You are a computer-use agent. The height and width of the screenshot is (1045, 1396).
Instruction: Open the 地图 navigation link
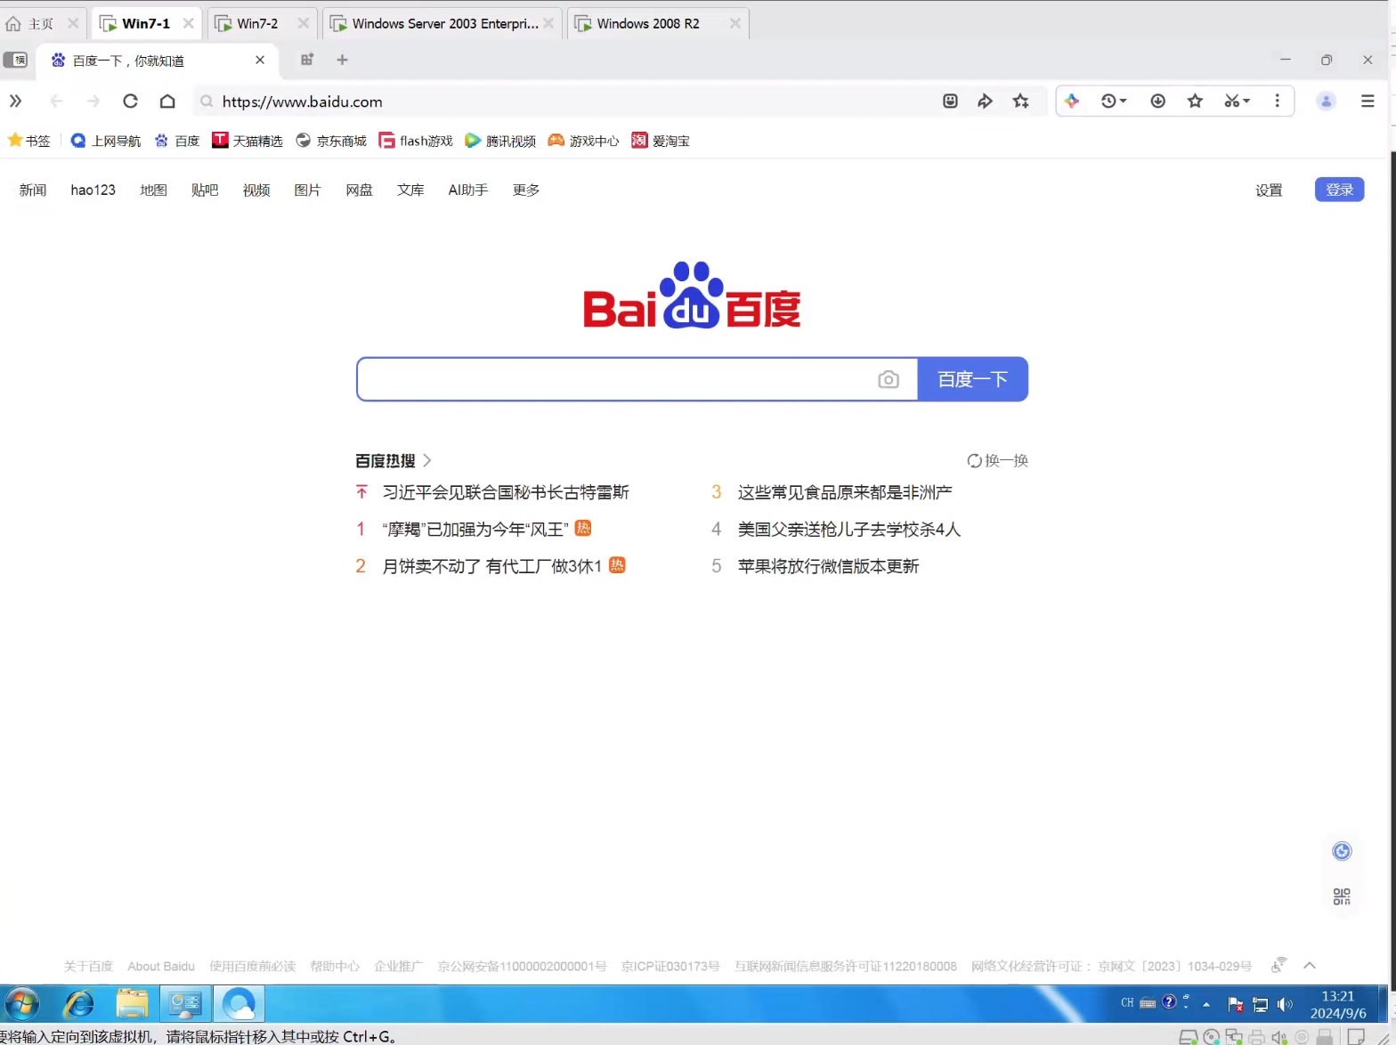(154, 190)
